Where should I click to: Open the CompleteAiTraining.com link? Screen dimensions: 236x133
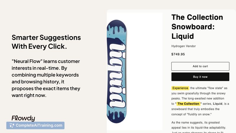39,125
